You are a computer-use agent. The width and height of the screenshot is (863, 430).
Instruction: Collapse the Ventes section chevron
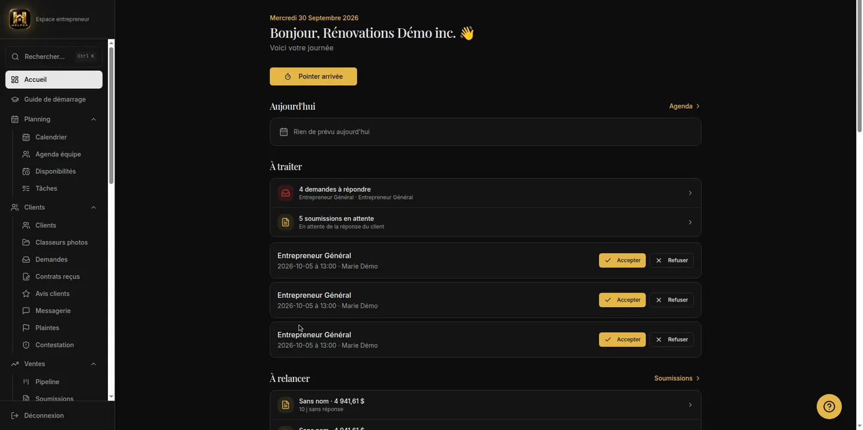click(93, 364)
